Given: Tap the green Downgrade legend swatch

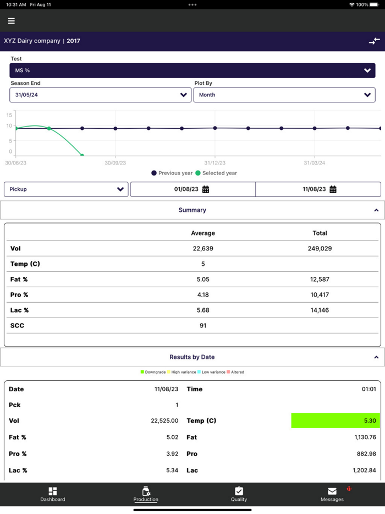Looking at the screenshot, I should (x=142, y=372).
